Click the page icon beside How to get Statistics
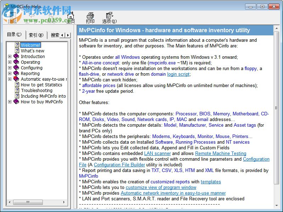283x212 pixels. click(17, 85)
